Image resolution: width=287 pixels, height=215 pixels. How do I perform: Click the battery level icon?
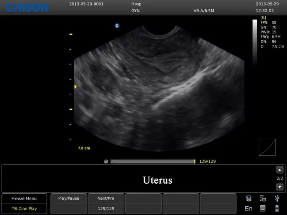[277, 208]
